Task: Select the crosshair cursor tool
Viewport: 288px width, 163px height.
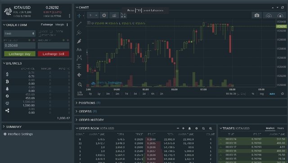Action: pyautogui.click(x=79, y=16)
